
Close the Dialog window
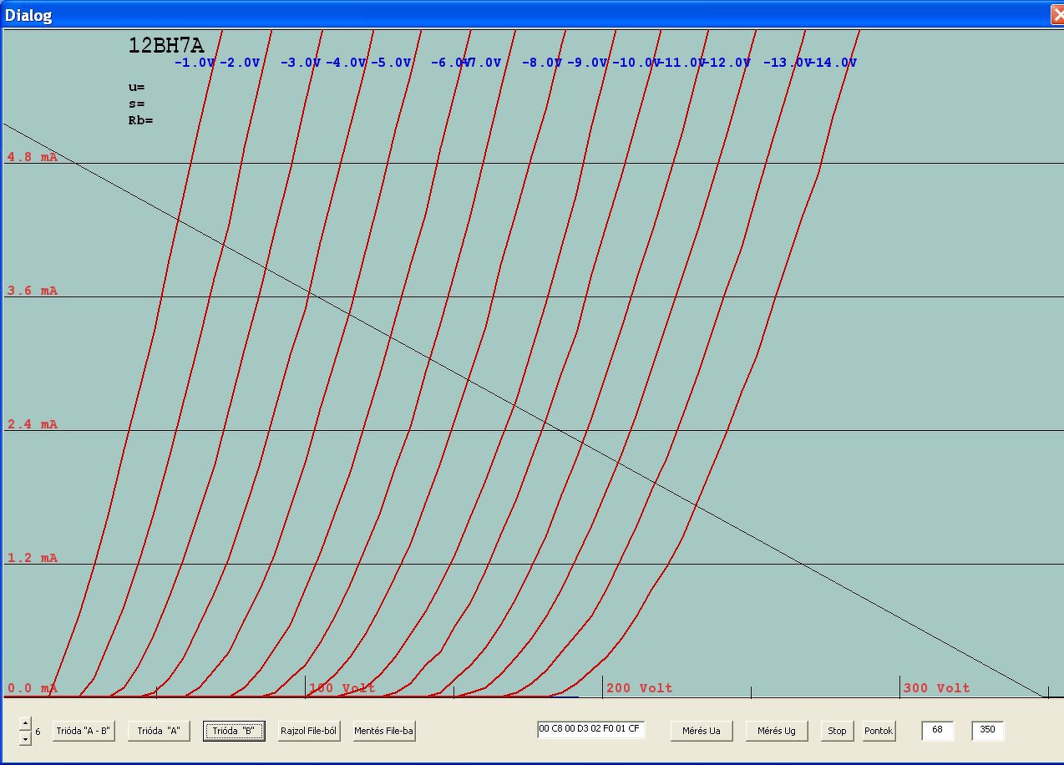click(x=1056, y=15)
